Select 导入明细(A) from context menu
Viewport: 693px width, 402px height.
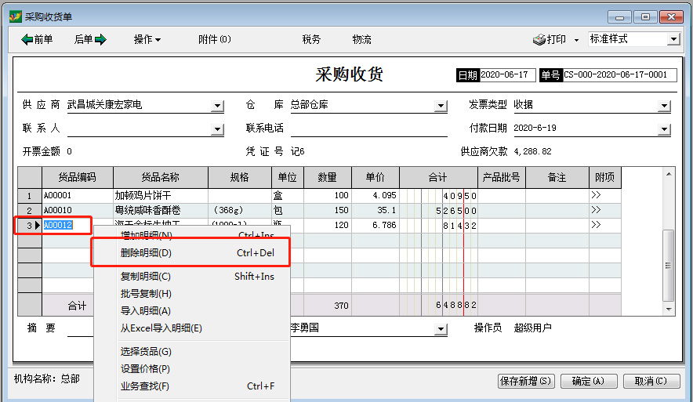[191, 311]
